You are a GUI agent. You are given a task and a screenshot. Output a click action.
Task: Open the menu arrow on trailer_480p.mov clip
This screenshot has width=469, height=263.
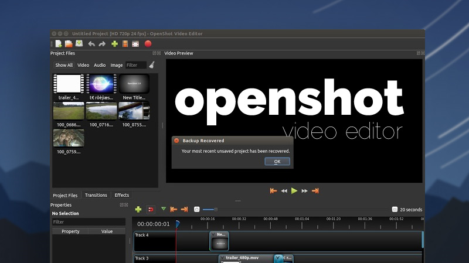(223, 258)
